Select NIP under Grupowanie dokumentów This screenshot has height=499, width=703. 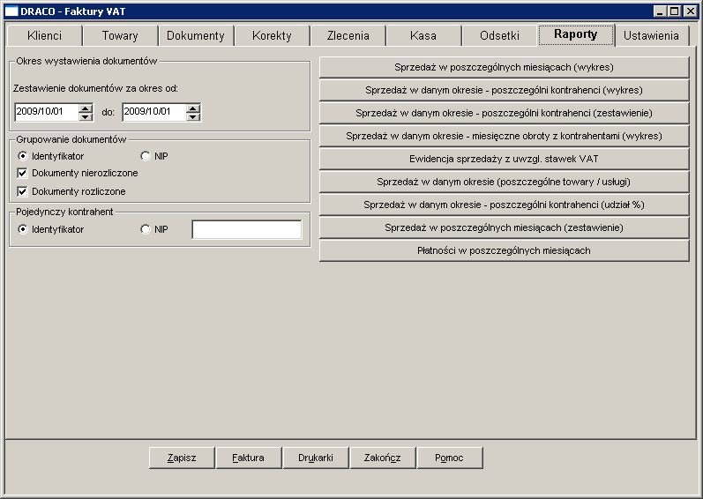[x=154, y=156]
